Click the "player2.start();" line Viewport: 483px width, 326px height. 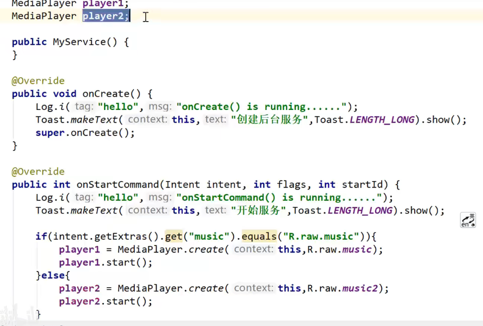tap(106, 301)
